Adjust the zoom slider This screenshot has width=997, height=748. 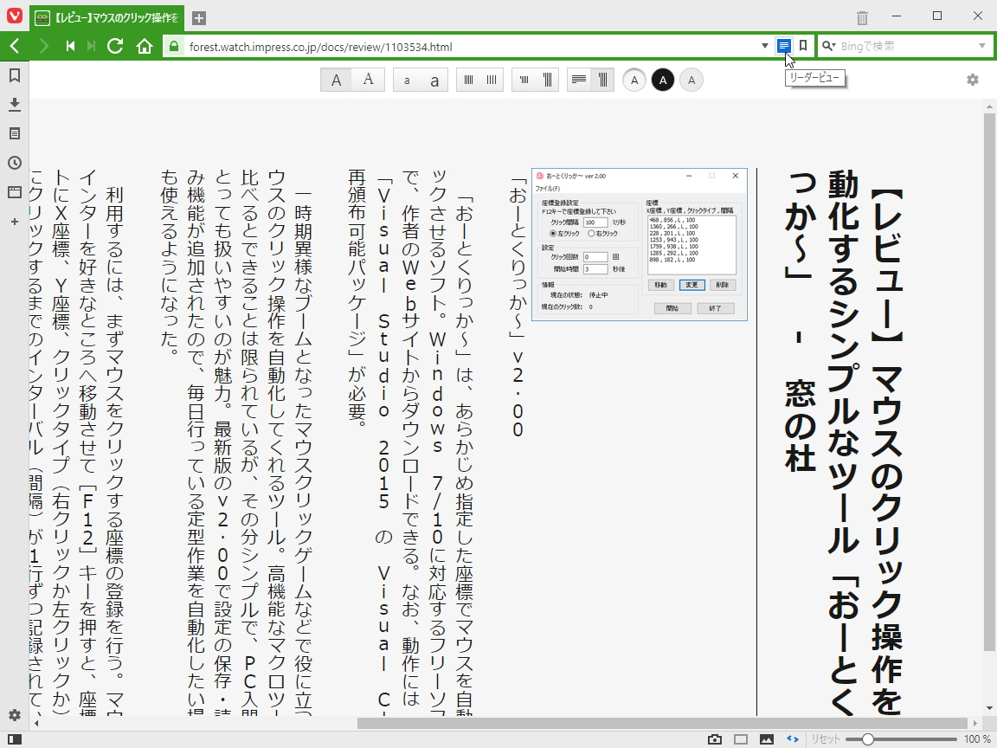click(870, 739)
